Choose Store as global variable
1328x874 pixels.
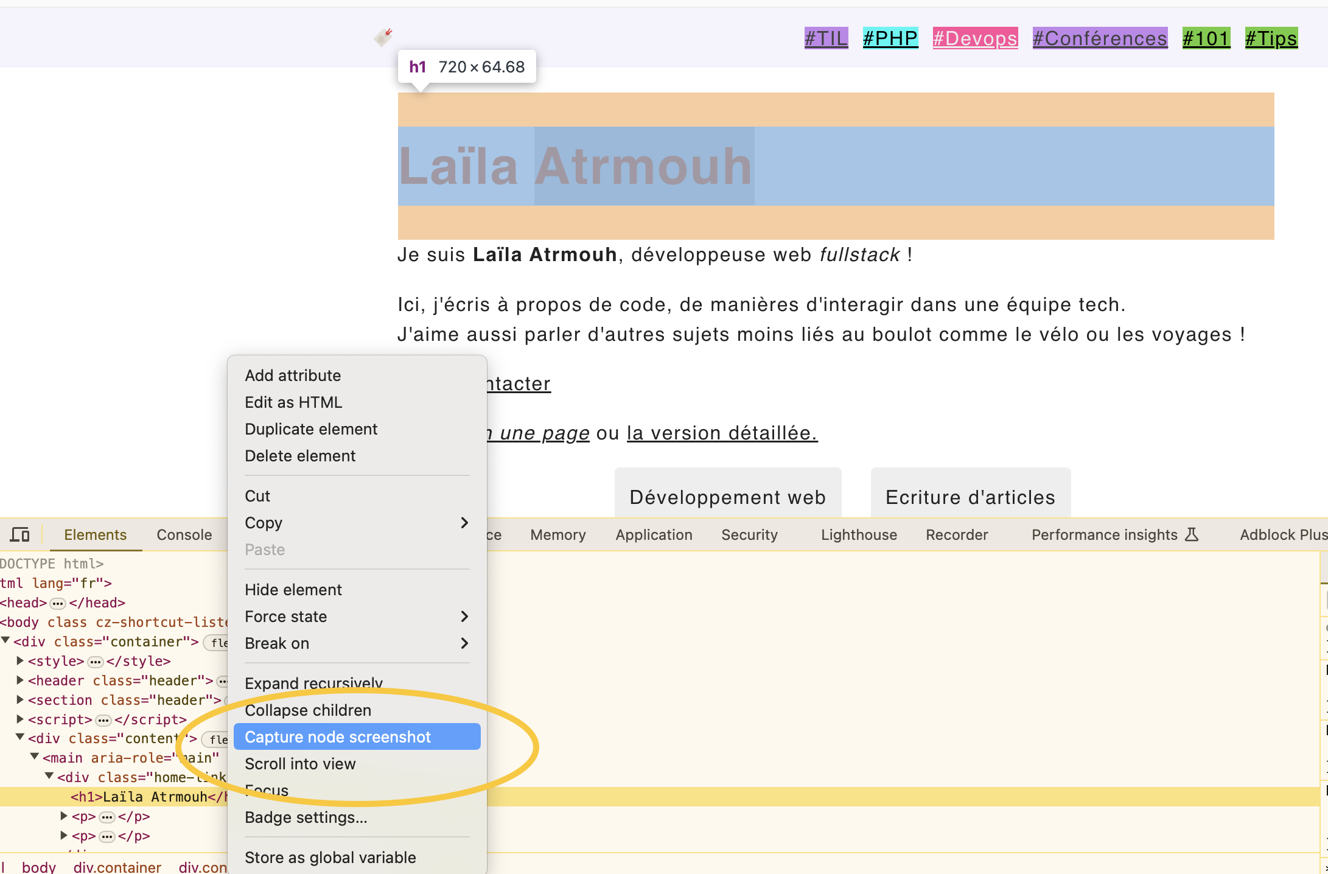coord(357,858)
